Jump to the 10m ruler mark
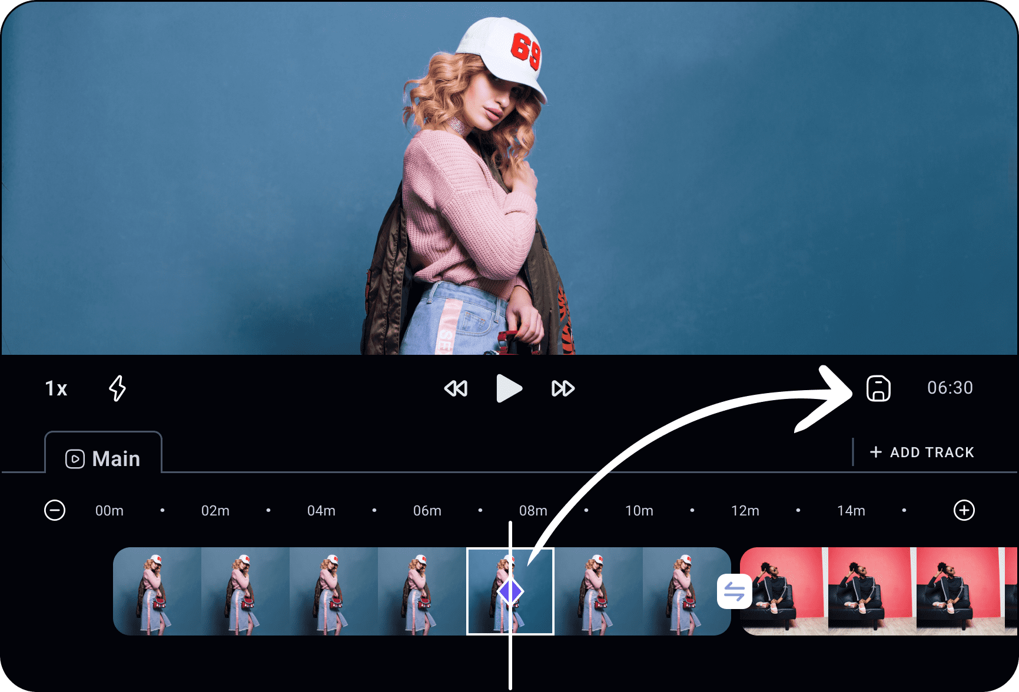 [x=639, y=511]
